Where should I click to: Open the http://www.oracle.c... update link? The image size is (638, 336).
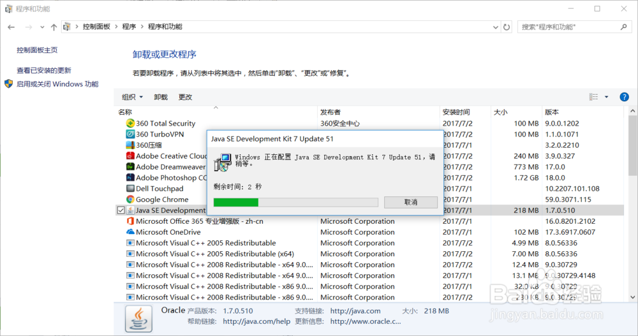[366, 321]
